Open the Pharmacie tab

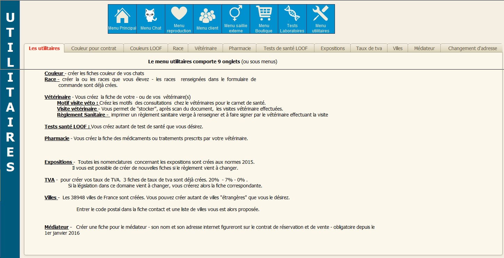(239, 48)
